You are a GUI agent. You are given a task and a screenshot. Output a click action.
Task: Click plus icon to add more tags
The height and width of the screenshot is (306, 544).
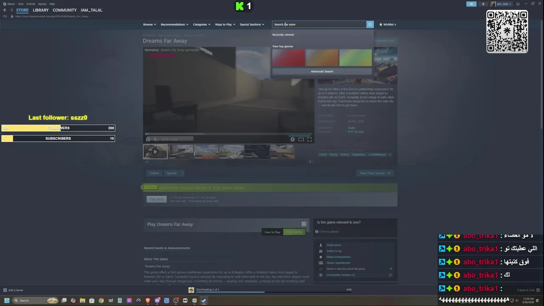[390, 154]
